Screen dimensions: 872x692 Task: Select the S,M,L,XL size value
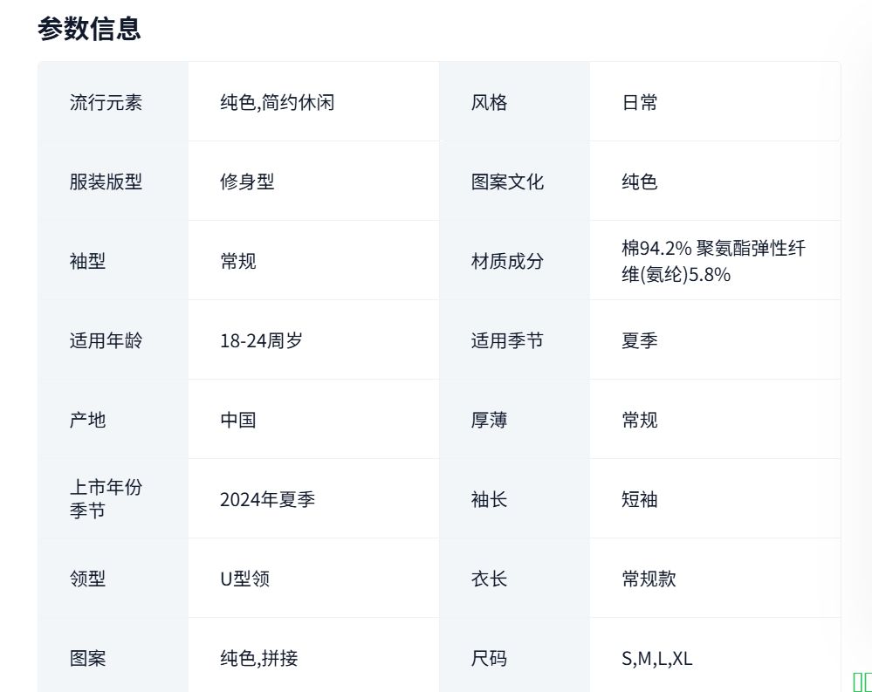click(656, 658)
